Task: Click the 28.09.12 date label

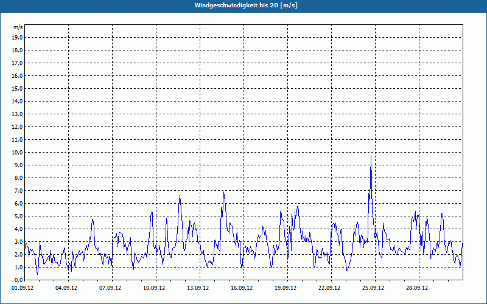Action: [x=416, y=288]
